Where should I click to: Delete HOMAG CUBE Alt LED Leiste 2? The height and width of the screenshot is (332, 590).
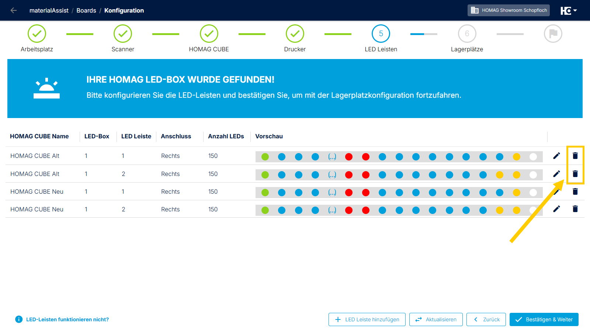point(575,173)
